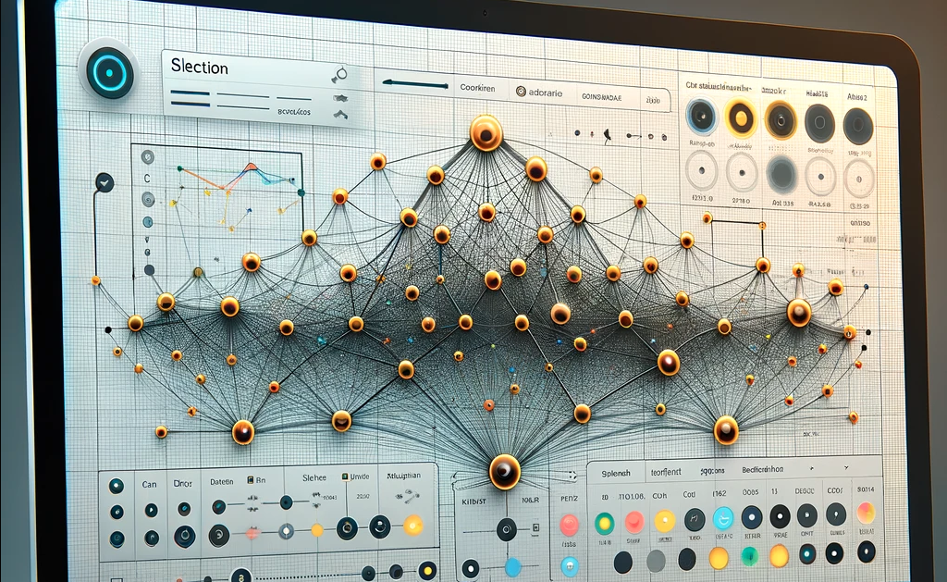Toggle the first radio dot under Dnor

click(x=183, y=509)
